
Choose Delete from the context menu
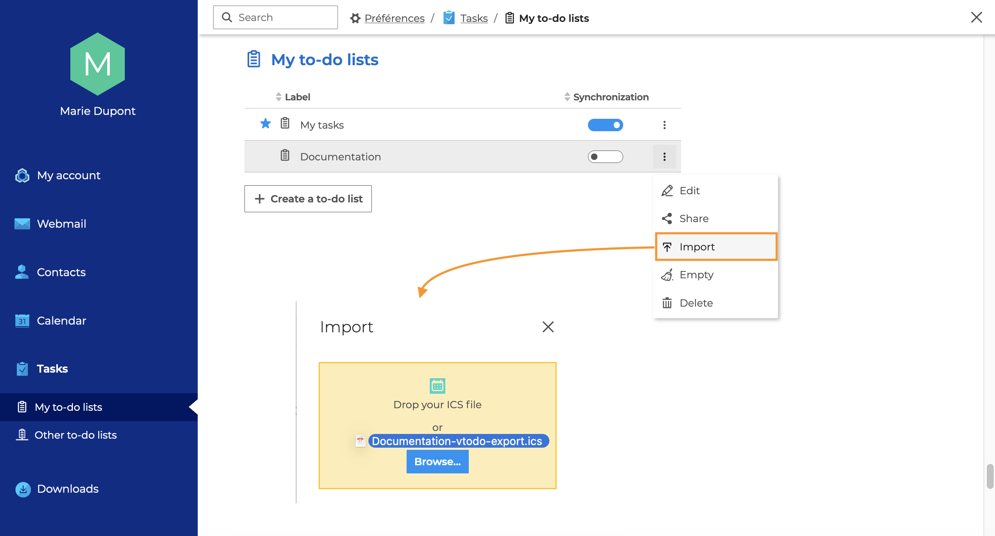(x=696, y=303)
